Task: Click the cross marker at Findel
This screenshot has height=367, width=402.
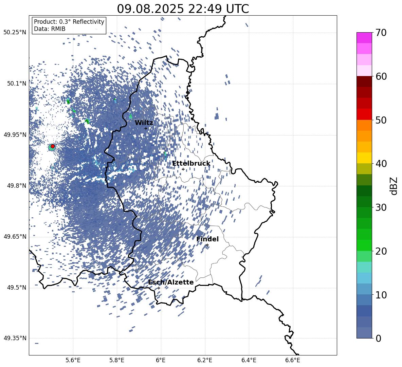Action: coord(207,245)
